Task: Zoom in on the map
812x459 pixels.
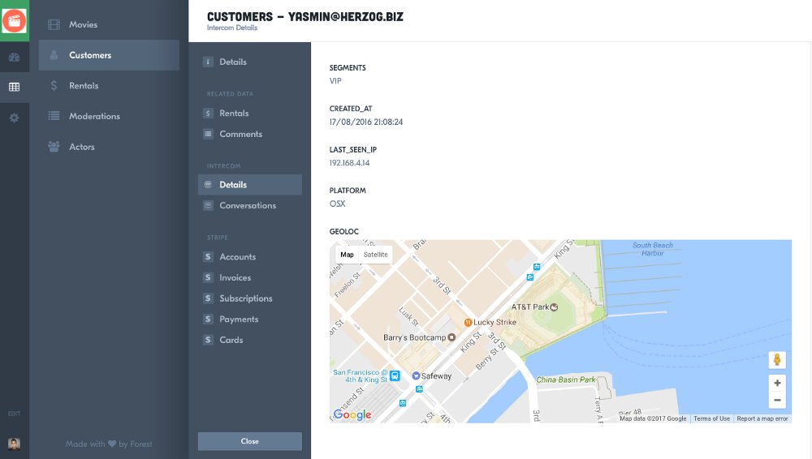Action: click(777, 383)
